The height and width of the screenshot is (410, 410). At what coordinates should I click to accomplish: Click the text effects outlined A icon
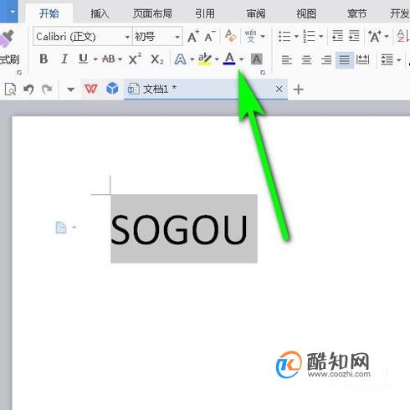pyautogui.click(x=180, y=59)
